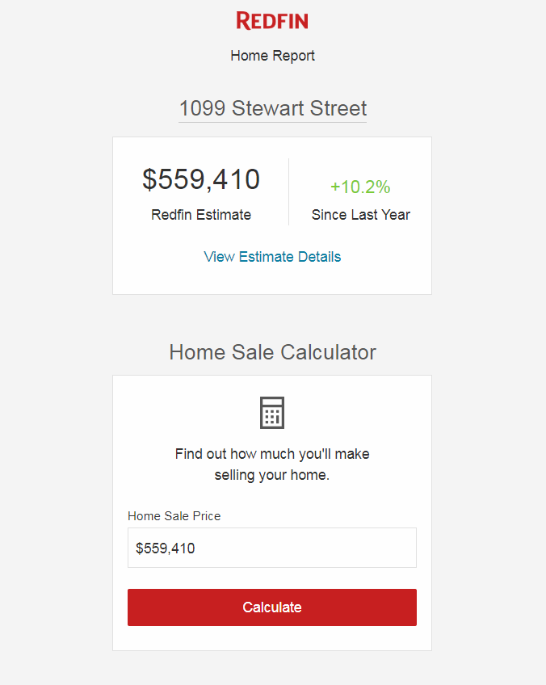
Task: Click the underline beneath the street address
Action: click(272, 122)
